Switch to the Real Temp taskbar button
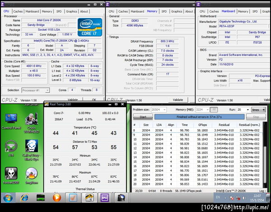 pyautogui.click(x=89, y=198)
